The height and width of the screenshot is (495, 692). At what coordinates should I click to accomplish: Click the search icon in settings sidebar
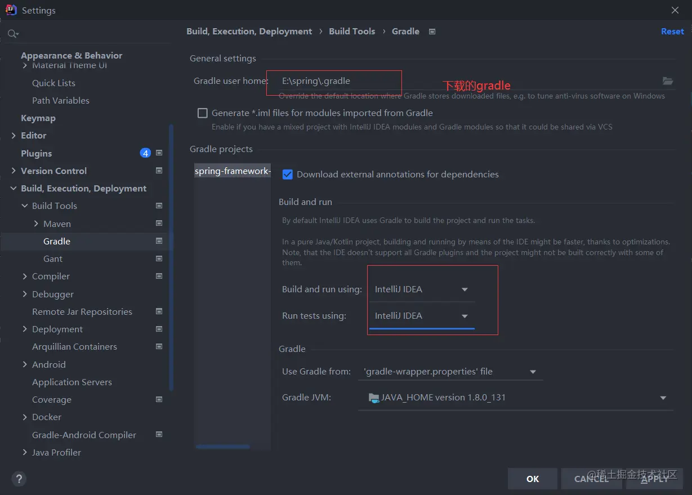coord(13,34)
